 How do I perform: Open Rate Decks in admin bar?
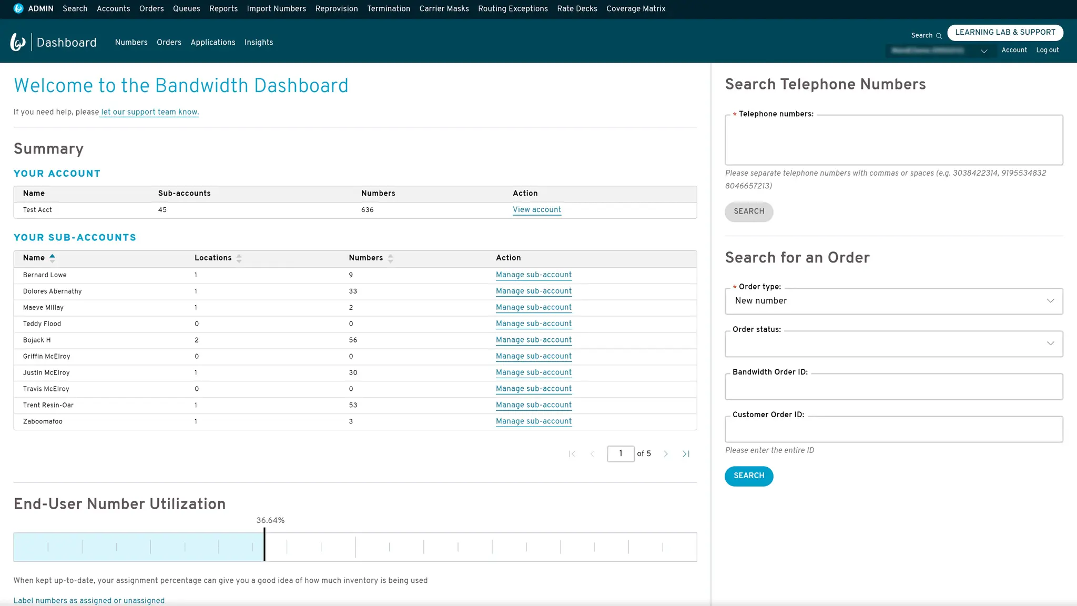(x=577, y=8)
